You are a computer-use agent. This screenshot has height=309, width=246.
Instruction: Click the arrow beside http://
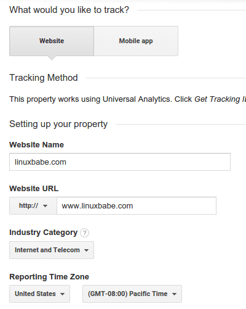tap(45, 206)
